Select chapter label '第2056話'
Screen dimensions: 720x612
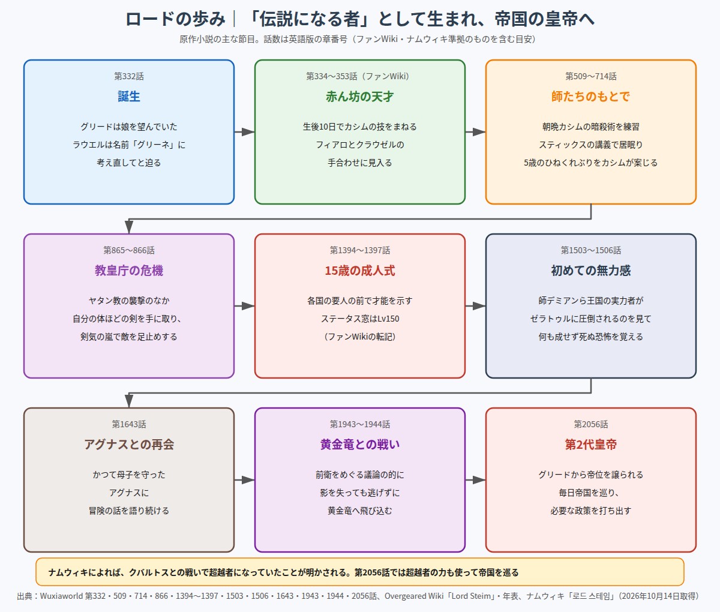click(x=591, y=424)
